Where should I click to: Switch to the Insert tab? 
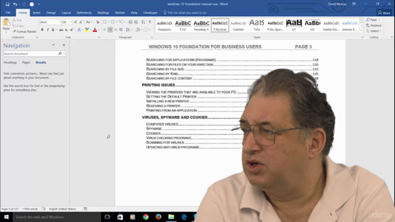[x=36, y=12]
